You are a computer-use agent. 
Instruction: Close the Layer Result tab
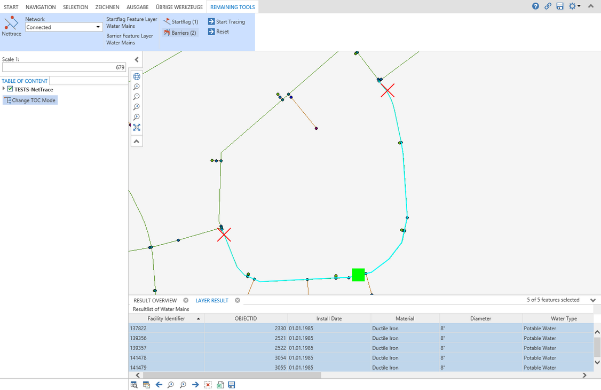(x=238, y=300)
